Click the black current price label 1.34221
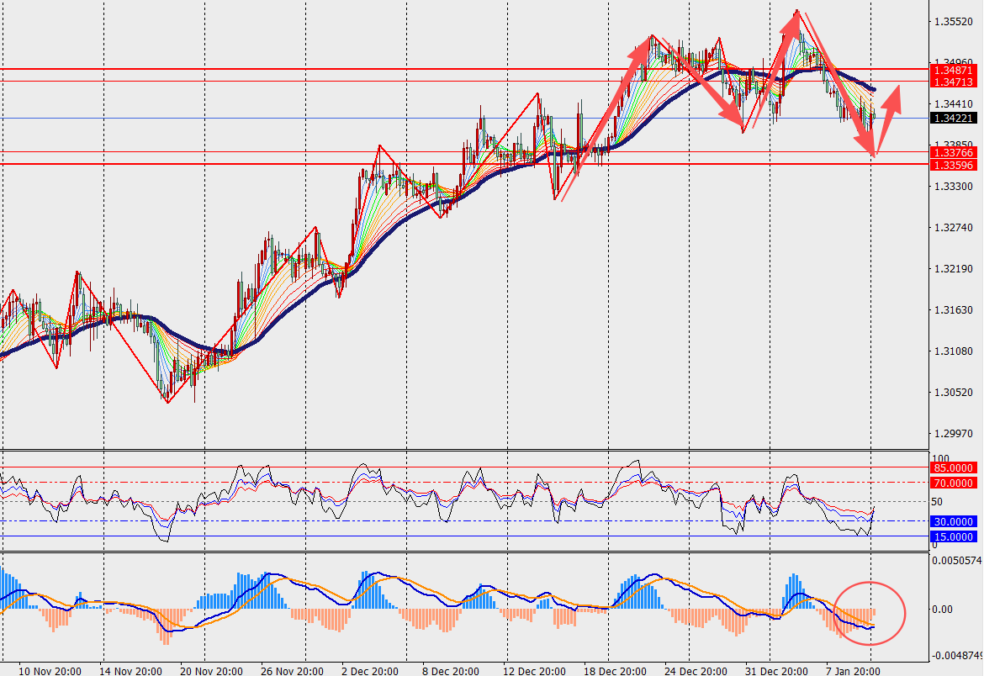 coord(952,119)
